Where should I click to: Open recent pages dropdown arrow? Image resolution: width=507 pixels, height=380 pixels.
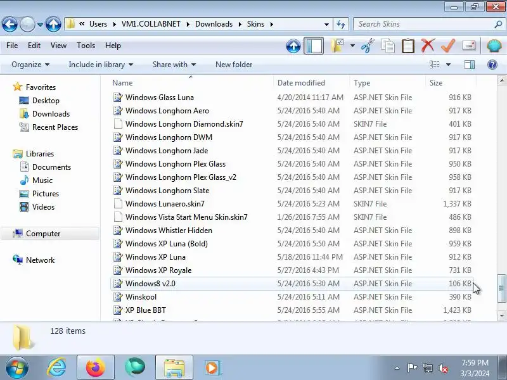40,25
